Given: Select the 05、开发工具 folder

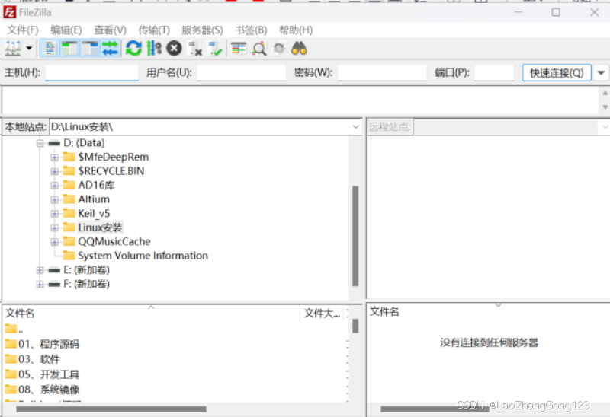Looking at the screenshot, I should 42,374.
